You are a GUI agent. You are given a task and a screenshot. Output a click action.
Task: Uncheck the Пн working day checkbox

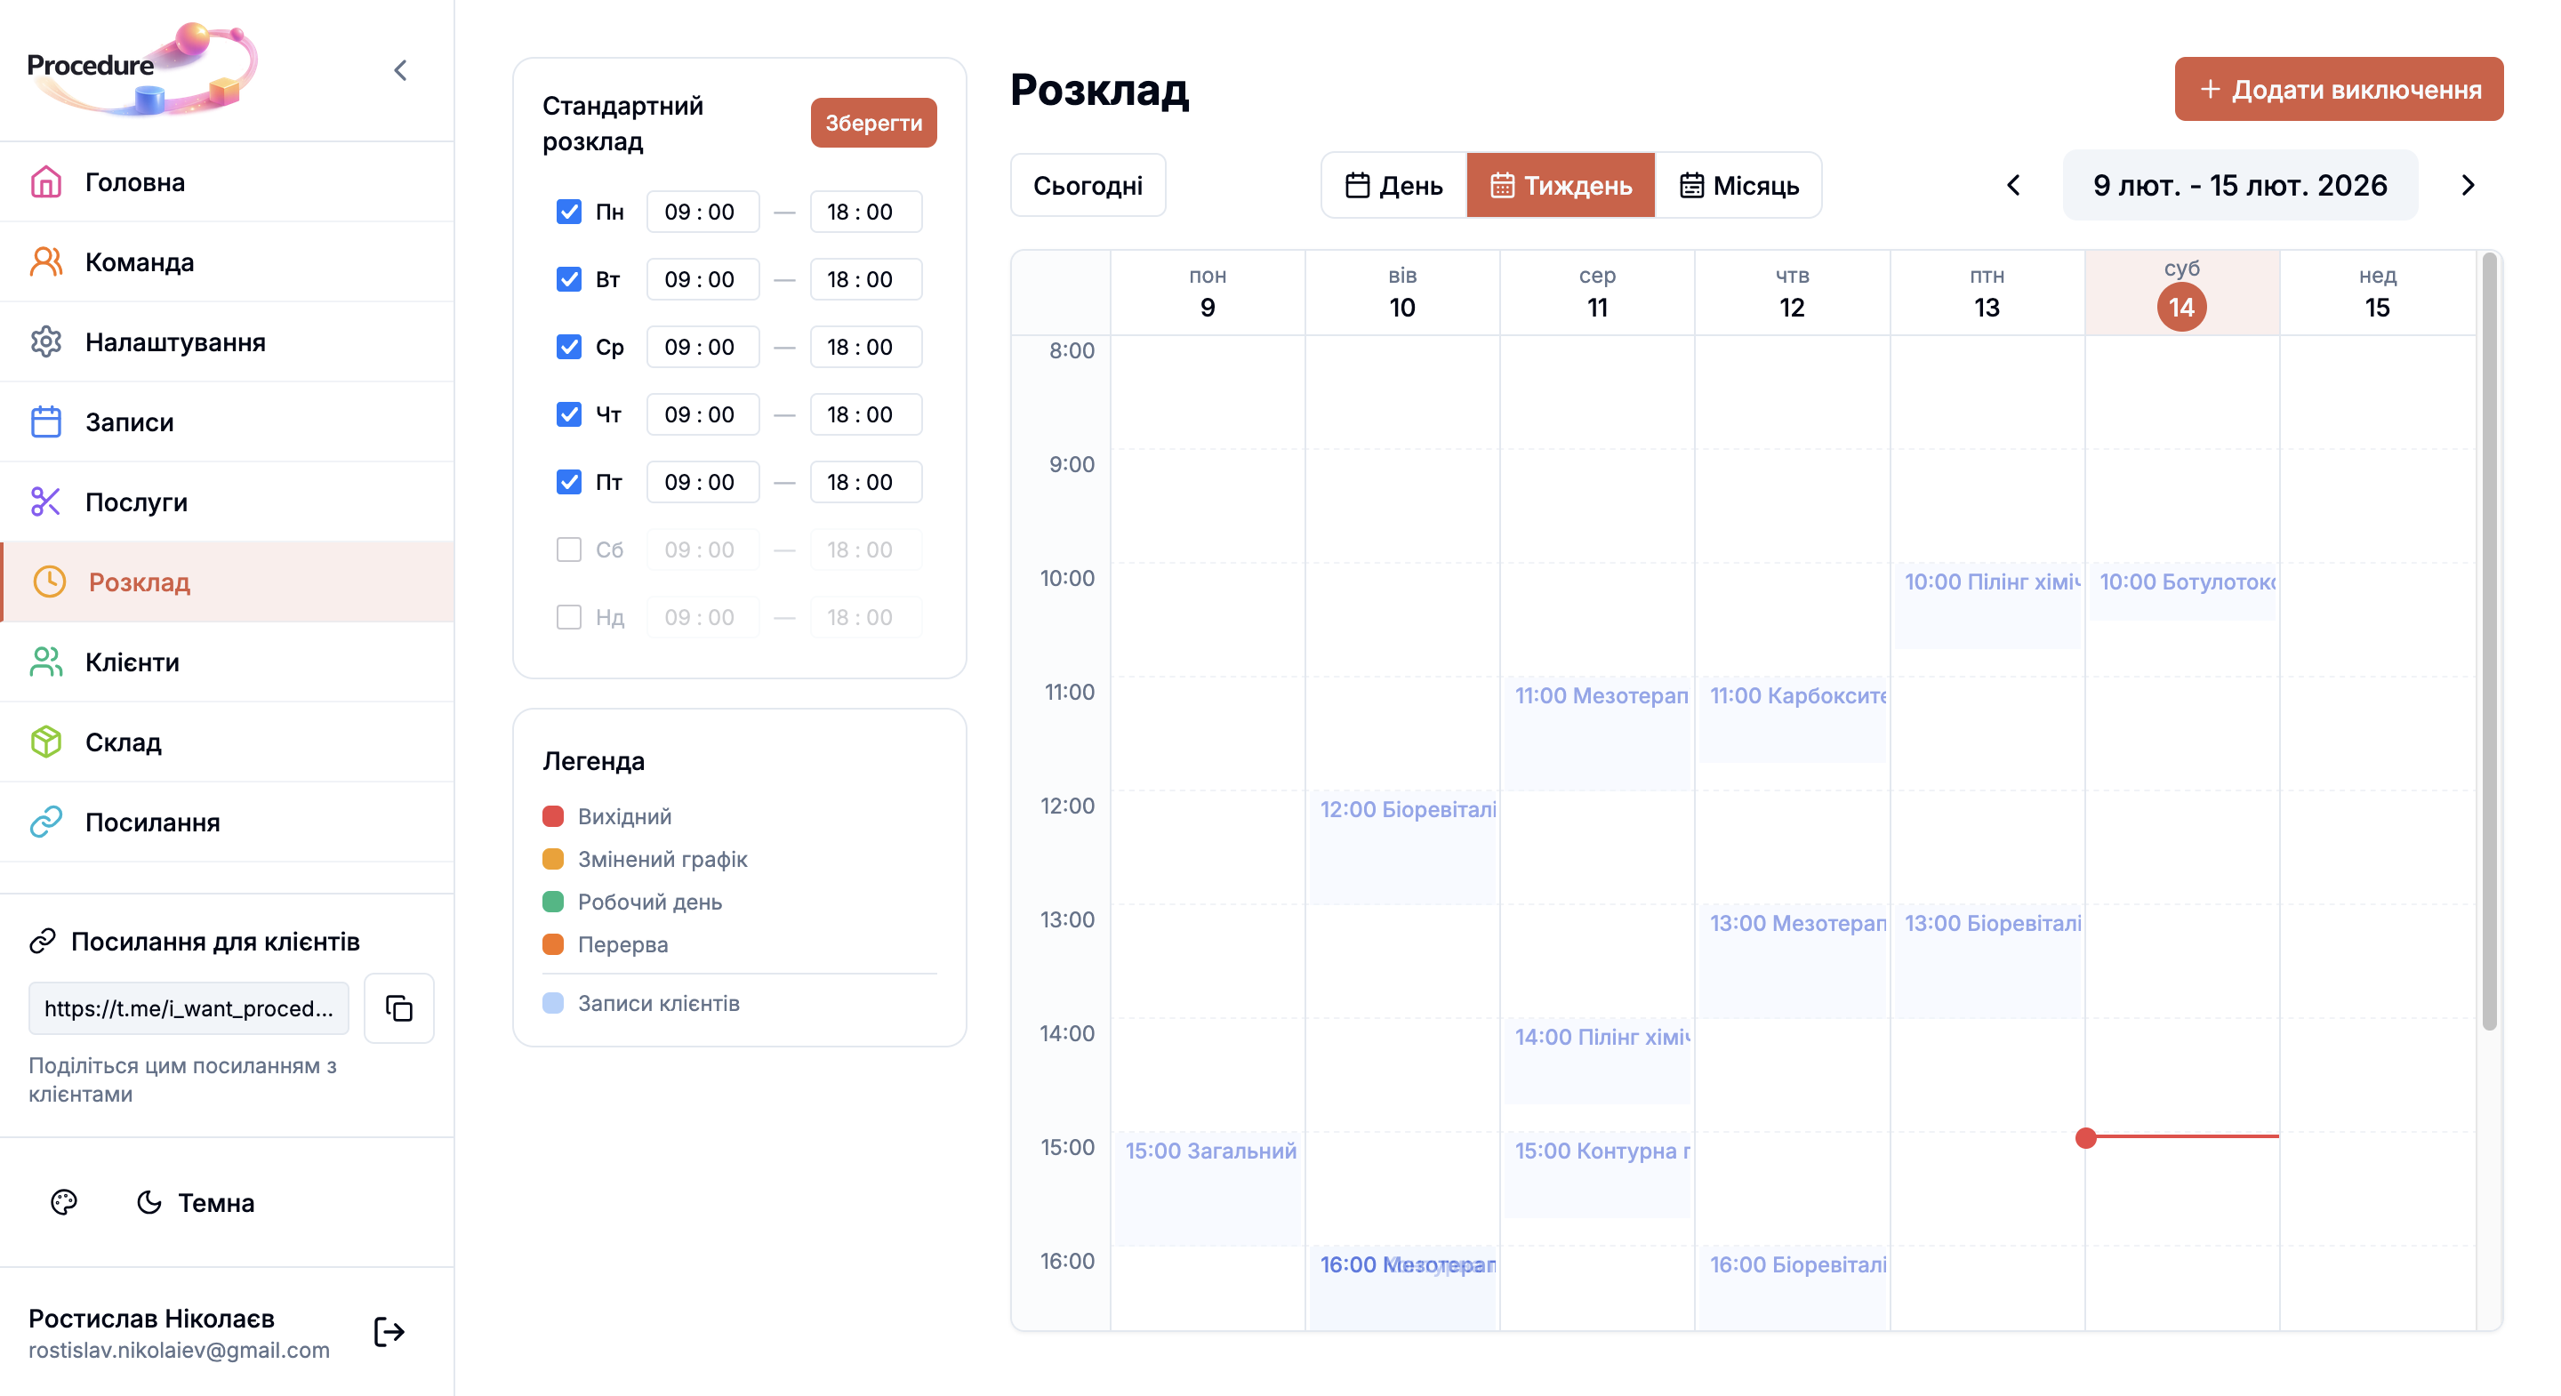coord(569,212)
